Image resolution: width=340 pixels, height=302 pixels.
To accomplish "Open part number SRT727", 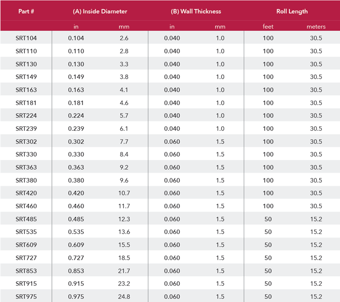I will click(x=26, y=258).
